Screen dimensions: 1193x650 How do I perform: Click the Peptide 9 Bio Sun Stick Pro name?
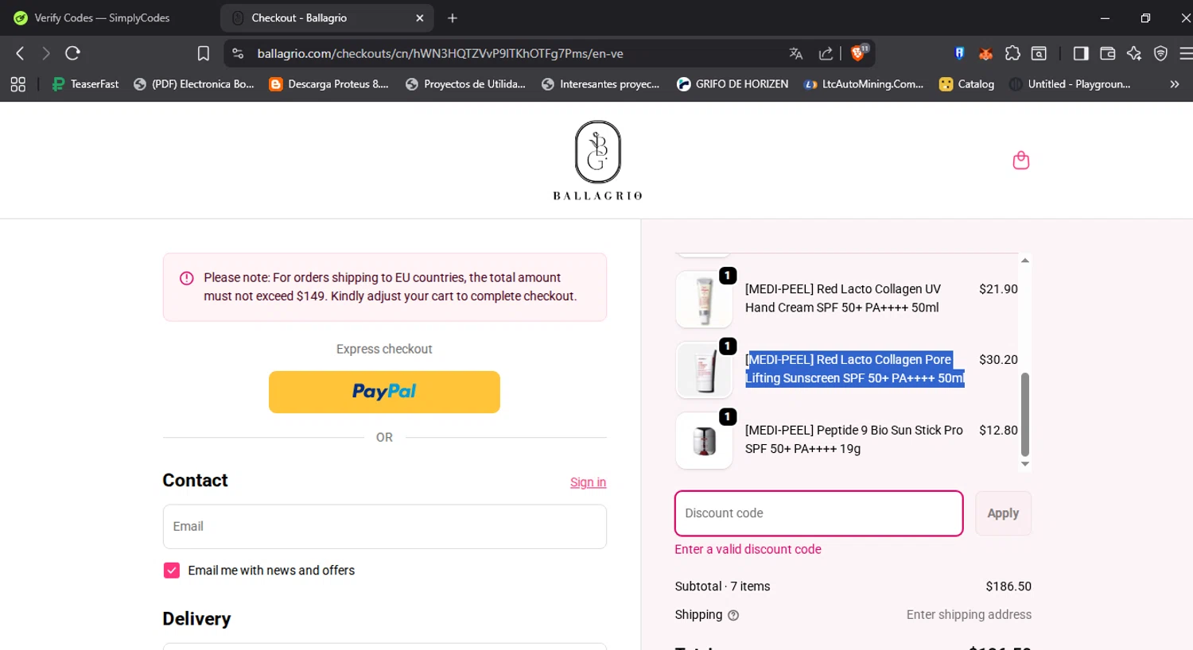coord(854,439)
